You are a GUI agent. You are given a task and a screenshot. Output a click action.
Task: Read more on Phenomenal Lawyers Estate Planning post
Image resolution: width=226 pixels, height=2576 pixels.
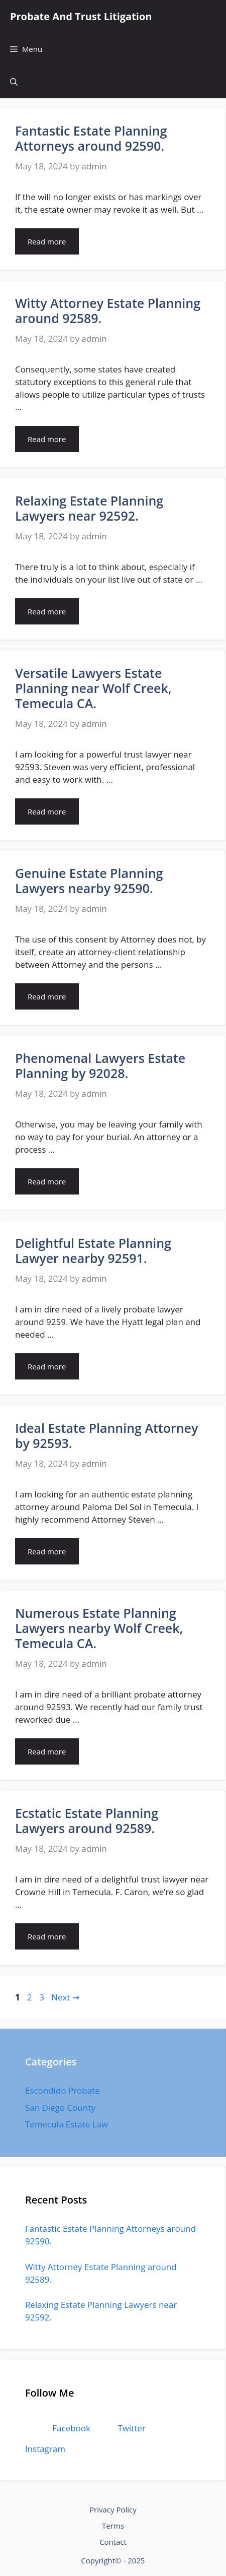[47, 1181]
